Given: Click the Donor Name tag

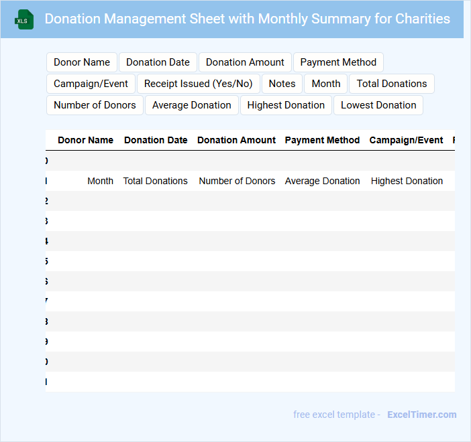Looking at the screenshot, I should click(82, 62).
